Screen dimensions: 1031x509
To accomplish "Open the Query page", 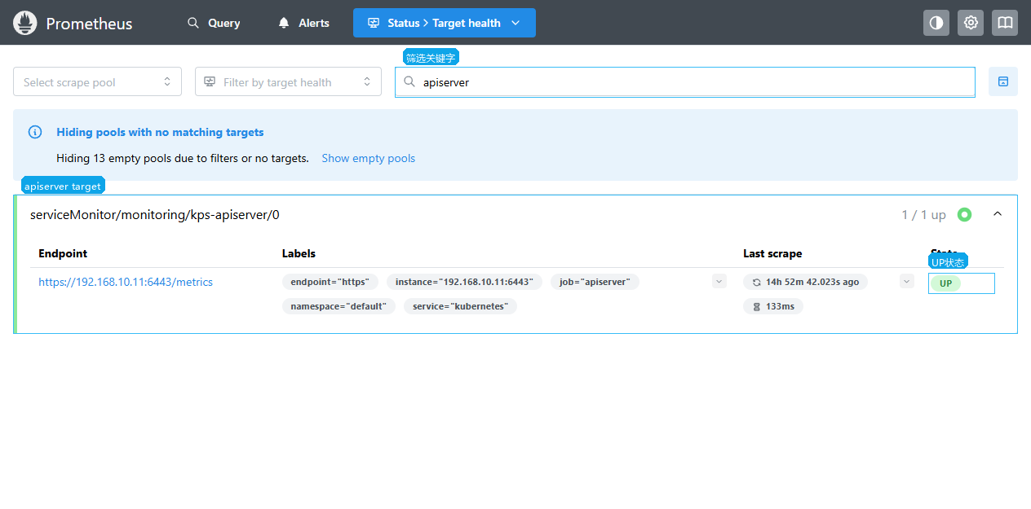I will coord(214,23).
